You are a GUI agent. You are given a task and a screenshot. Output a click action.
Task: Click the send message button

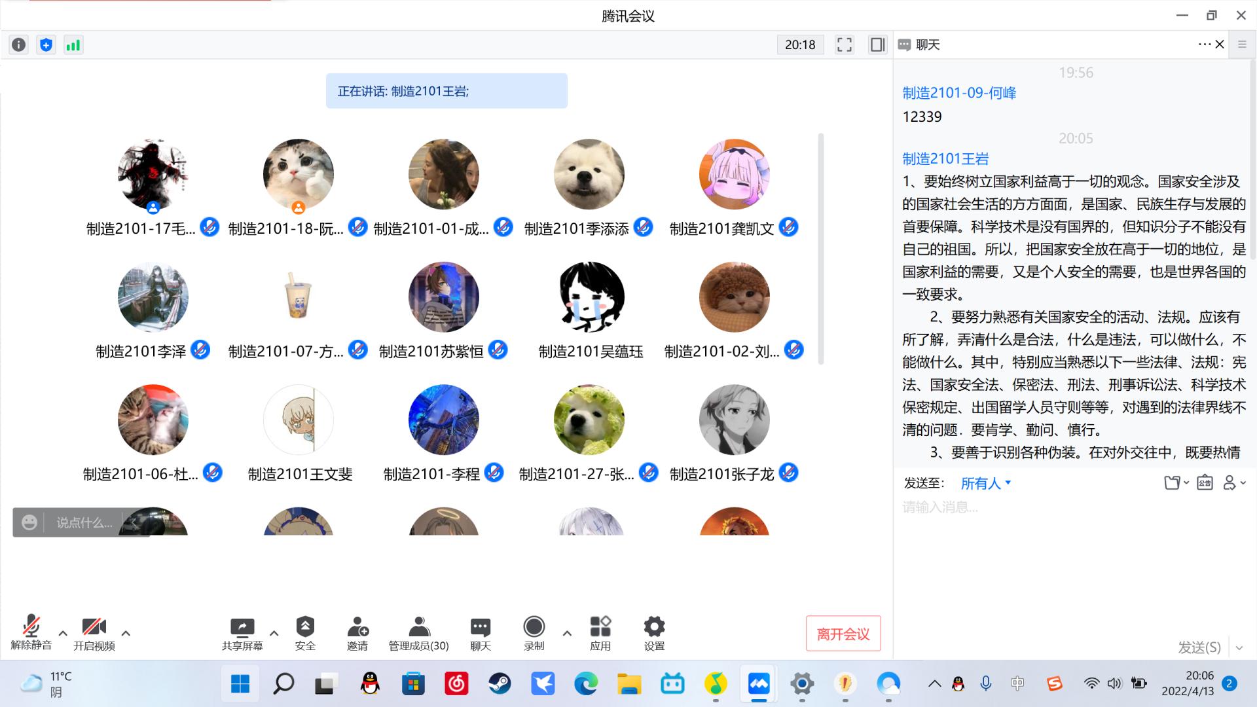coord(1199,647)
